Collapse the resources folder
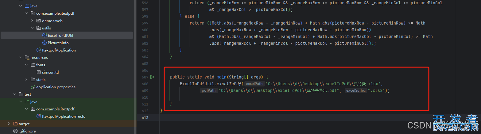The height and width of the screenshot is (134, 481). (21, 57)
